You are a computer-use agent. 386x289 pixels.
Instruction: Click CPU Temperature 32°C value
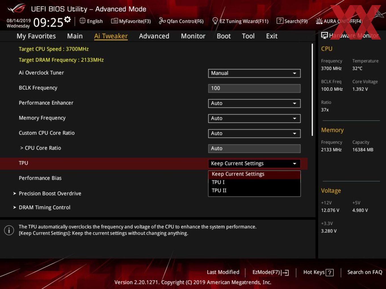pyautogui.click(x=357, y=69)
